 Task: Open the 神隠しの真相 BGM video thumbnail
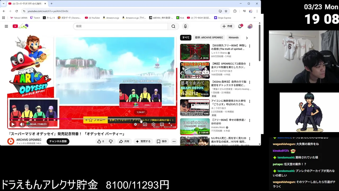[195, 52]
